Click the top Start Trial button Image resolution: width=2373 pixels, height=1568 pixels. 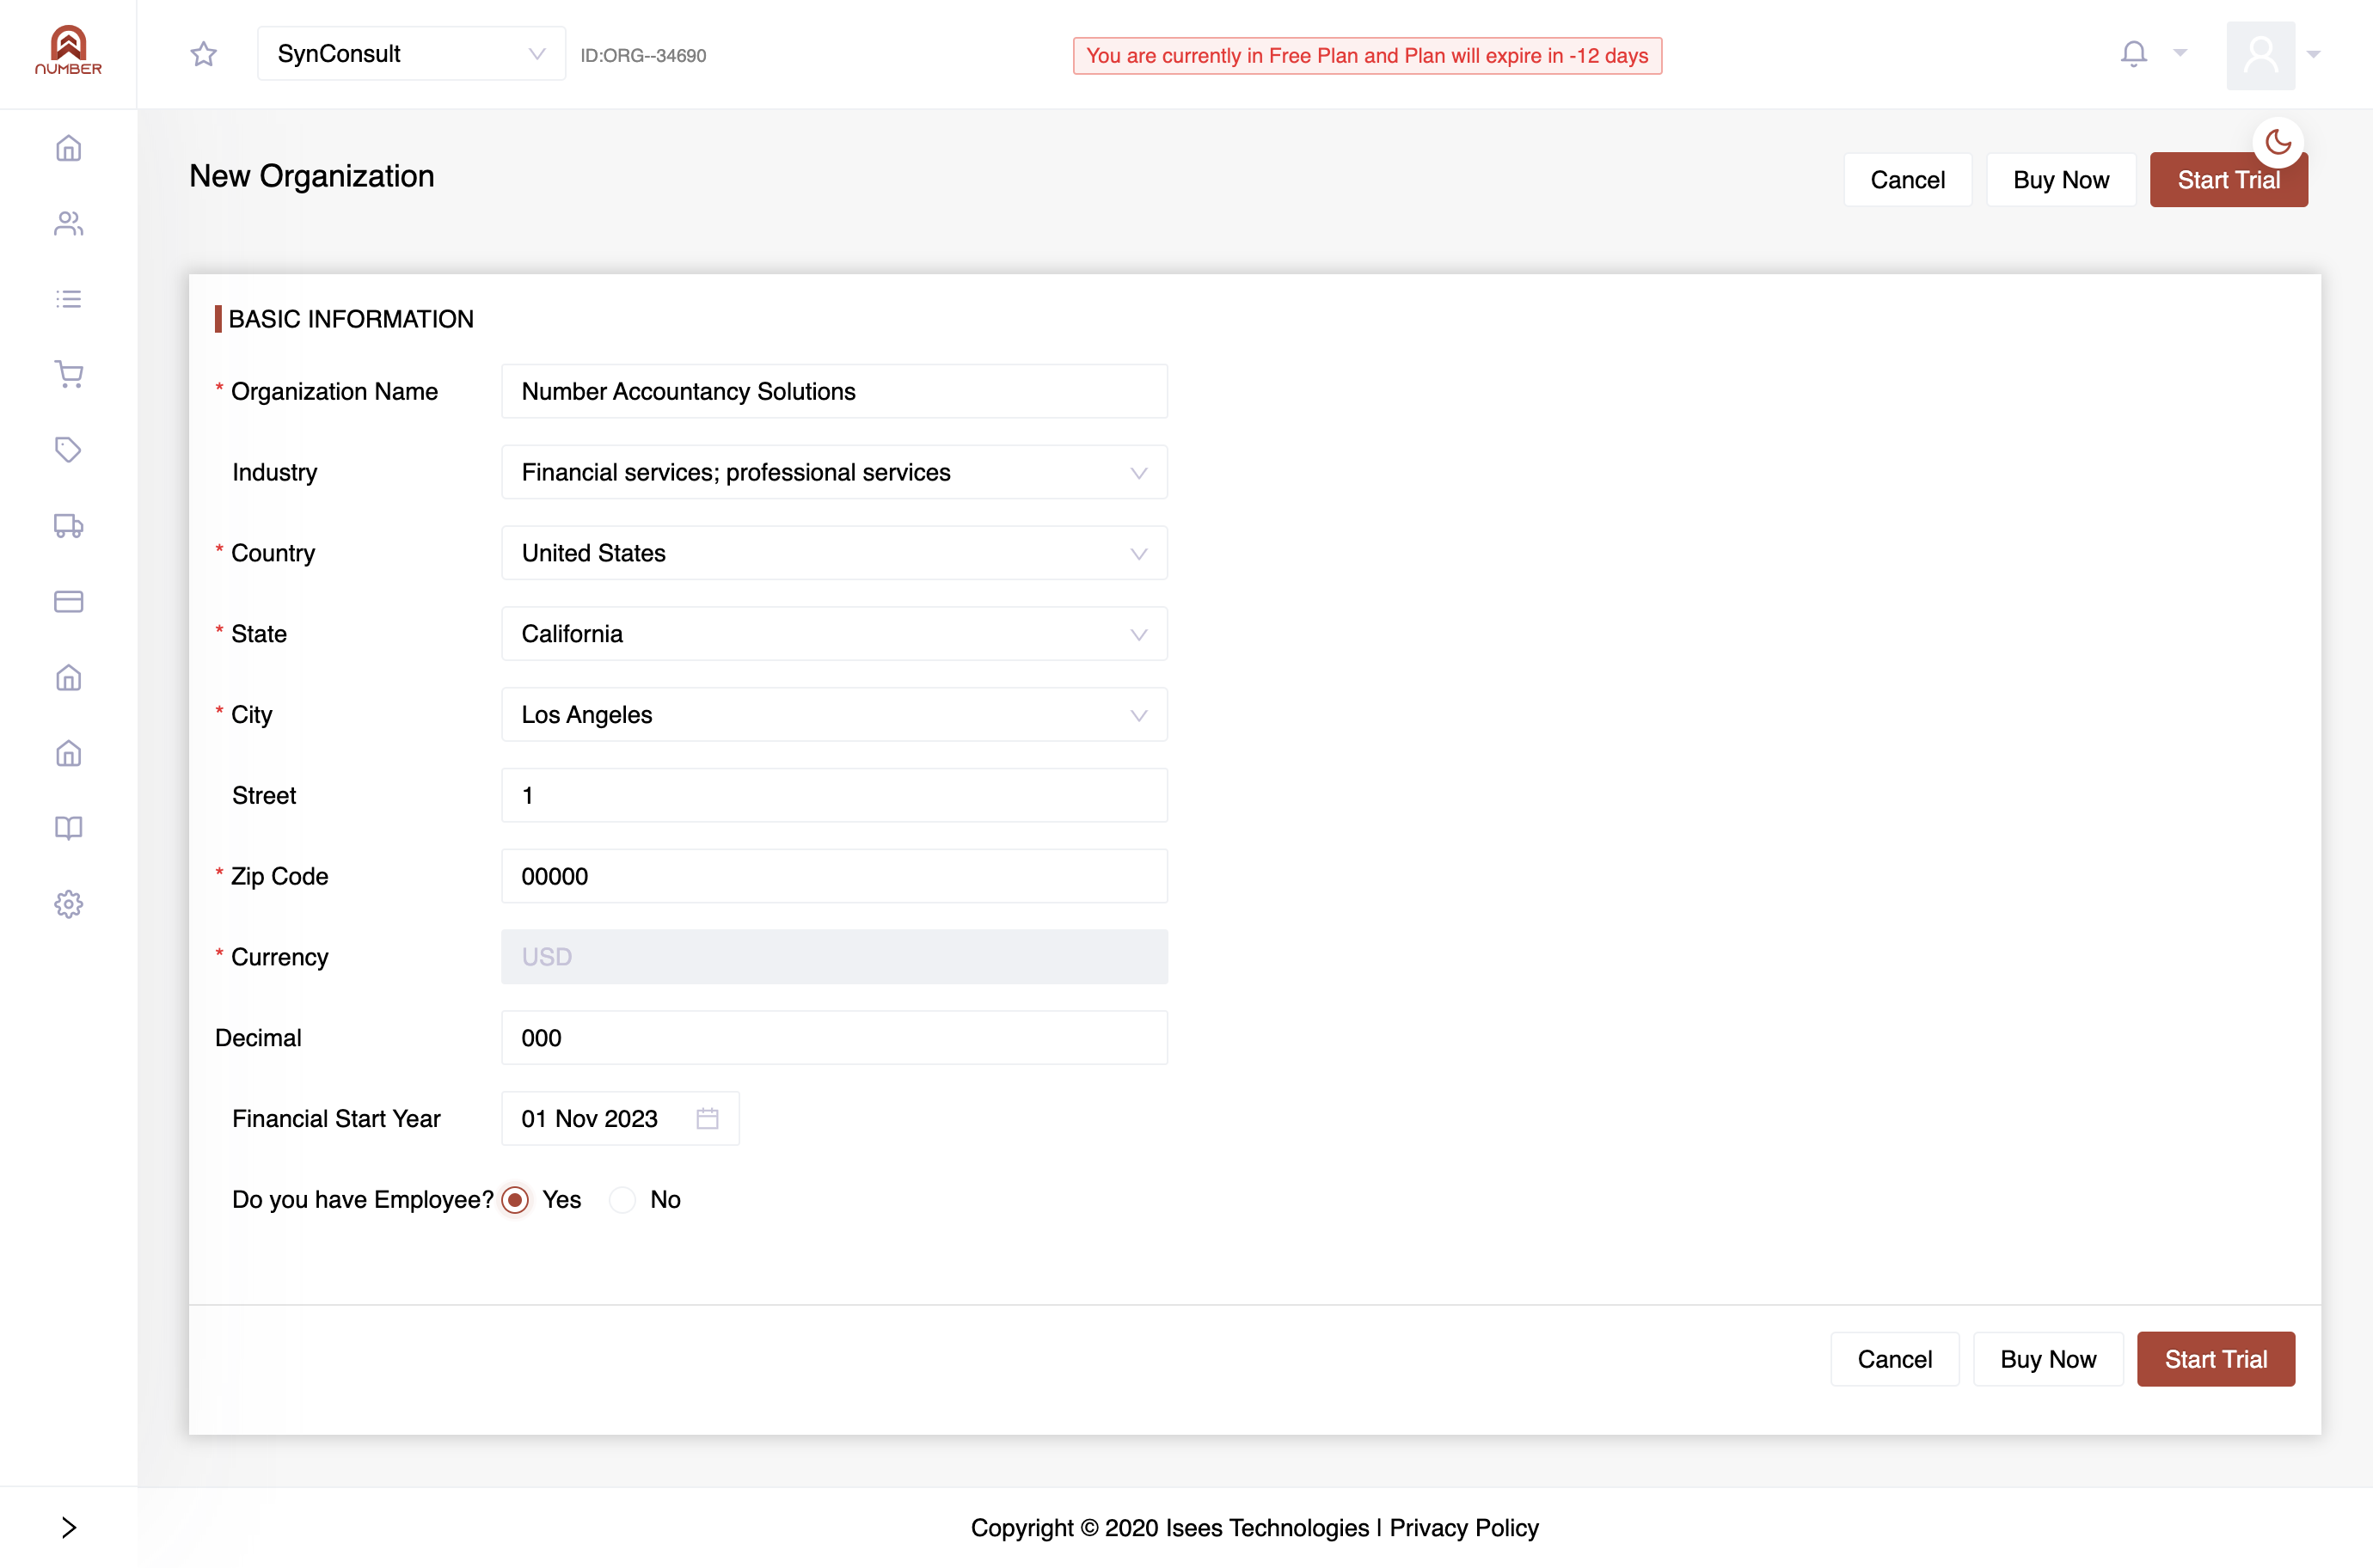[2228, 180]
